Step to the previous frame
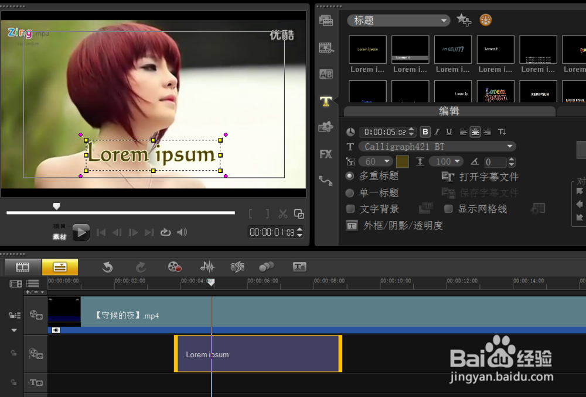Screen dimensions: 586x397 point(117,233)
